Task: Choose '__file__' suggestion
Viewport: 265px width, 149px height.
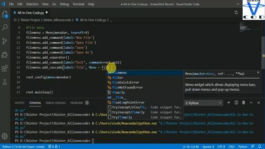Action: (x=145, y=98)
